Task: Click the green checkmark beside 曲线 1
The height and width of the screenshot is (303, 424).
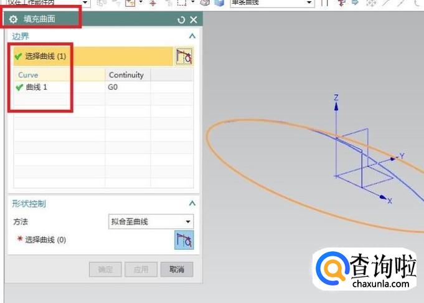Action: point(19,87)
